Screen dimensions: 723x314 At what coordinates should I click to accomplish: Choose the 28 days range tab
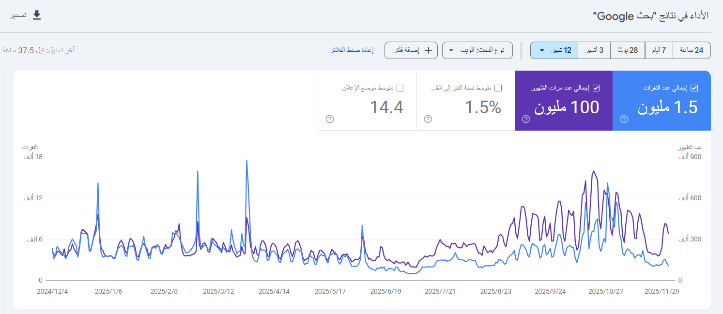pos(627,50)
